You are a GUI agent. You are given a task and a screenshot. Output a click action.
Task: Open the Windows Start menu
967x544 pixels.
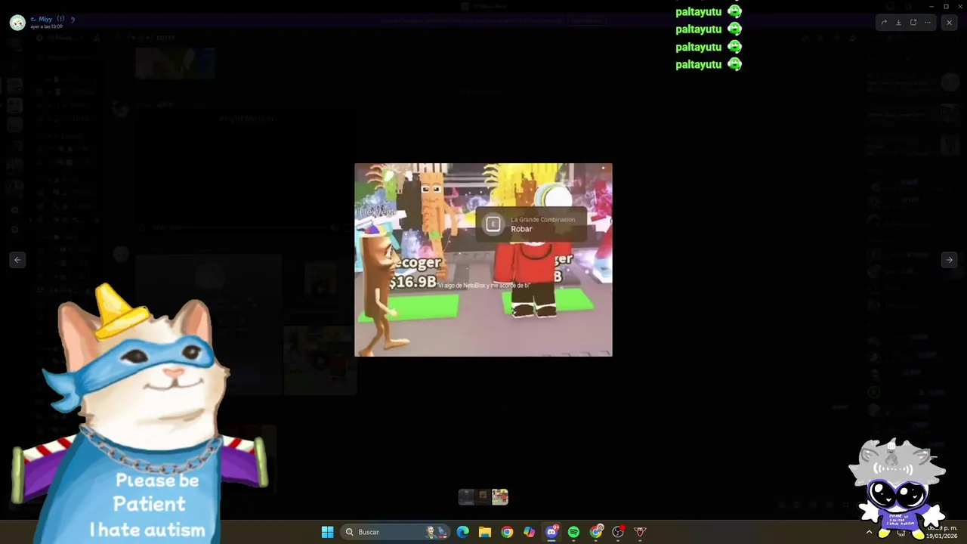pyautogui.click(x=327, y=532)
